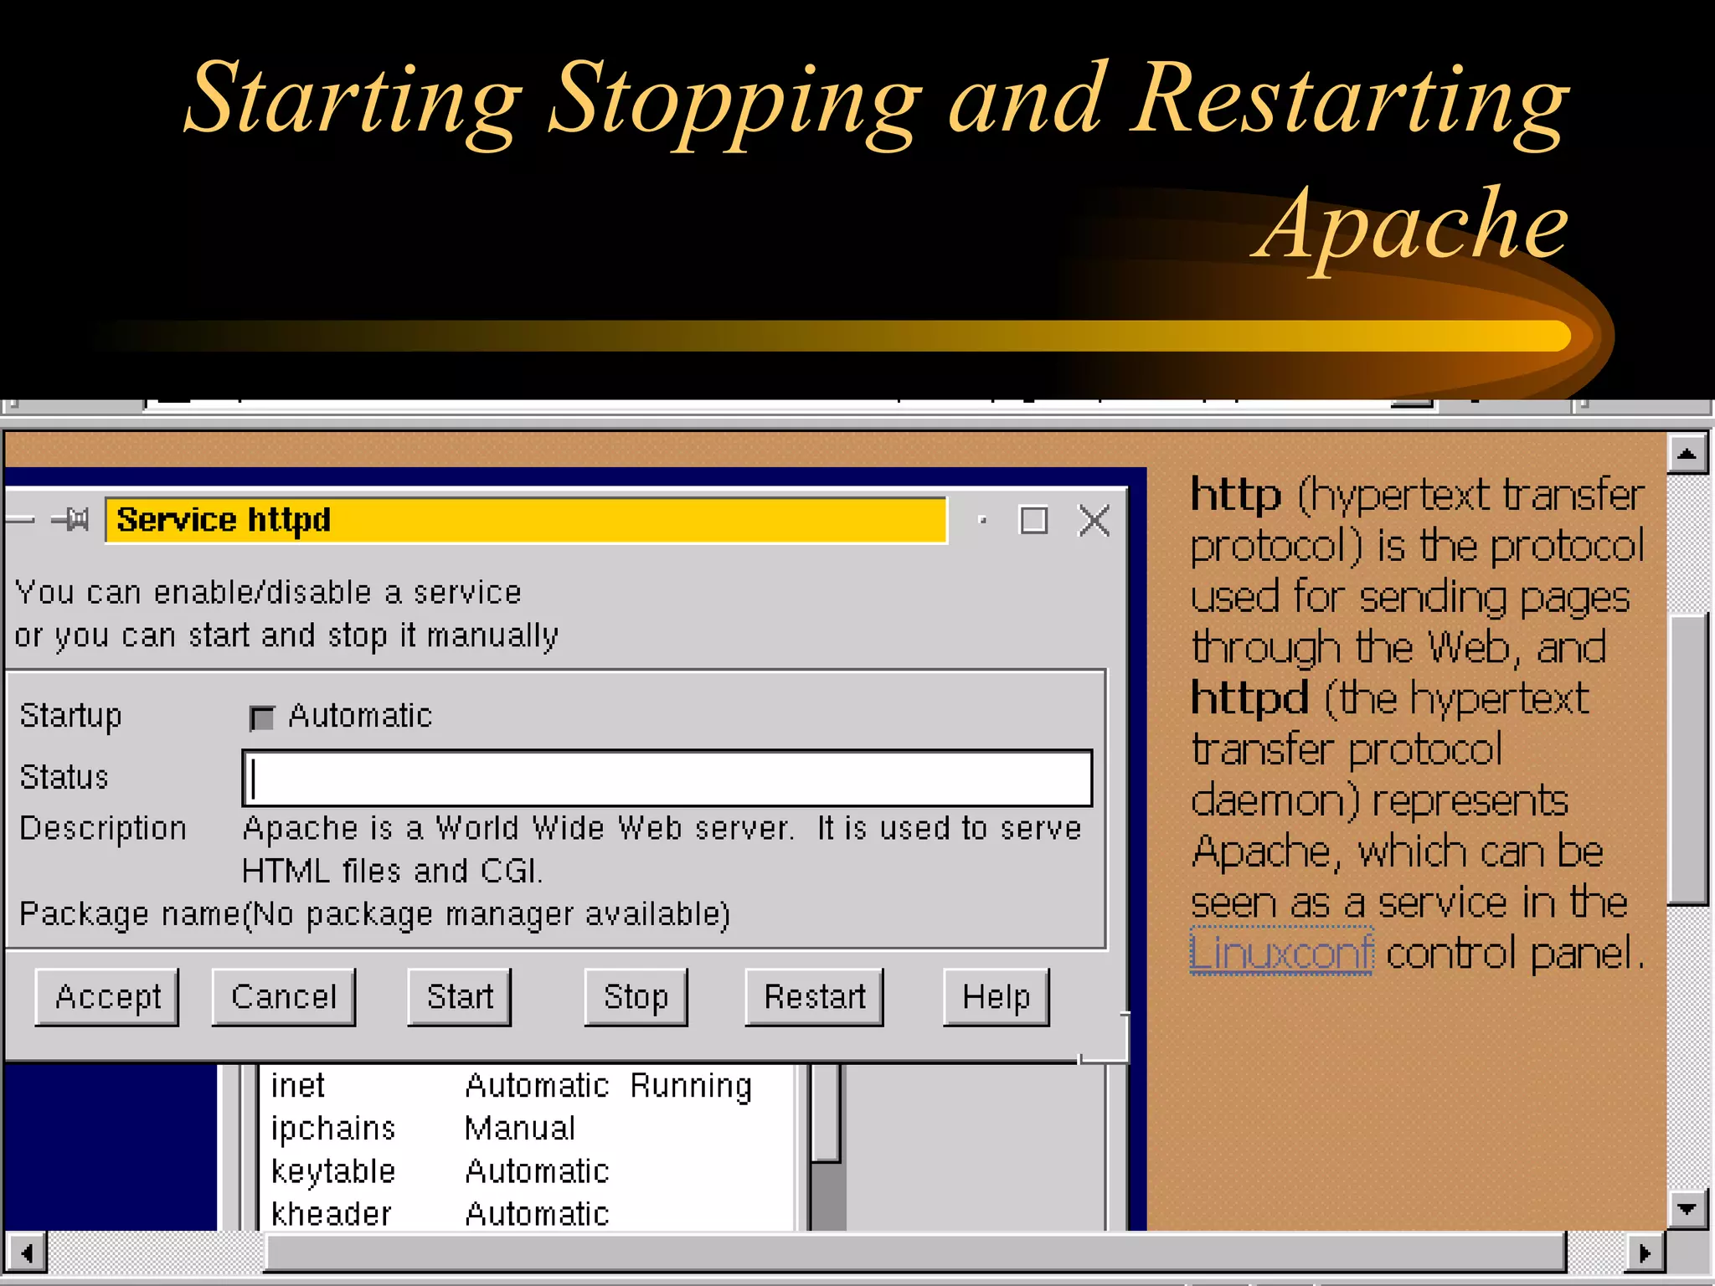Image resolution: width=1715 pixels, height=1286 pixels.
Task: Maximize the Service httpd window
Action: click(x=1033, y=520)
